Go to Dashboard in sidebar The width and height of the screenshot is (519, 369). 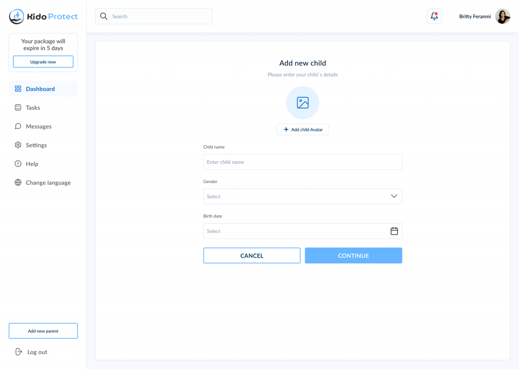(41, 89)
